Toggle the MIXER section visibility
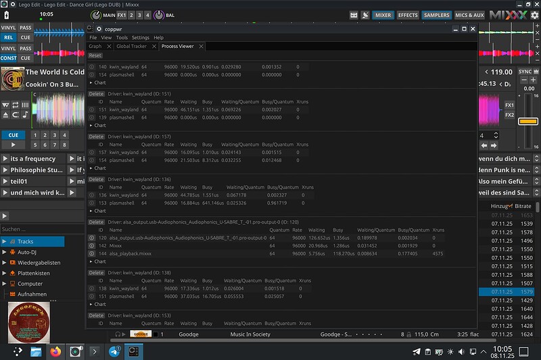Viewport: 541px width, 360px height. 383,15
